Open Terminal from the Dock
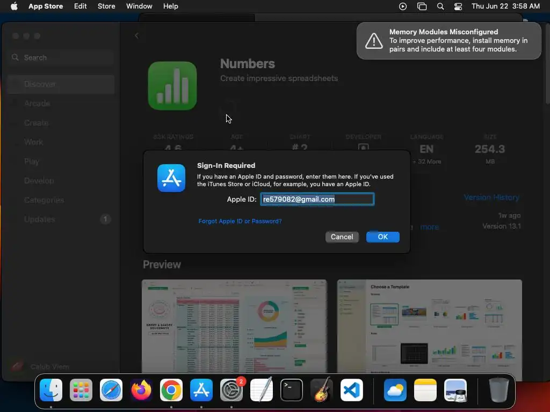Image resolution: width=550 pixels, height=412 pixels. click(x=292, y=390)
